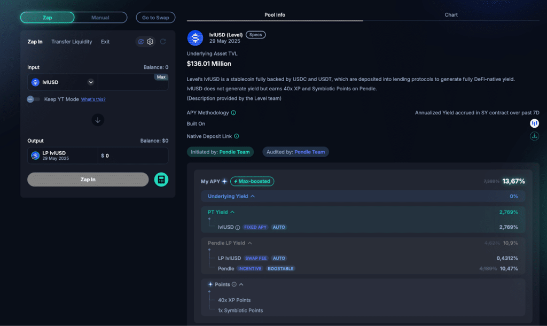
Task: Click the grey Zap In submit button
Action: (88, 180)
